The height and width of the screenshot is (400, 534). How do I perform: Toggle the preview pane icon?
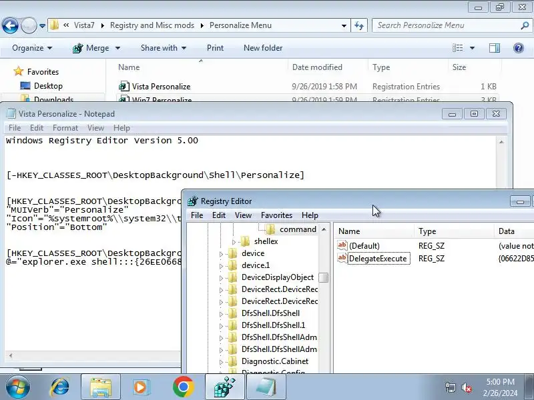click(x=495, y=48)
